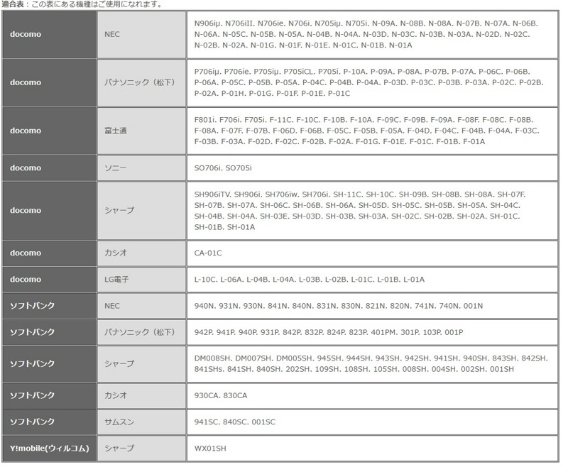Click the ソフトバンク carrier cell beside サムスン

point(48,422)
